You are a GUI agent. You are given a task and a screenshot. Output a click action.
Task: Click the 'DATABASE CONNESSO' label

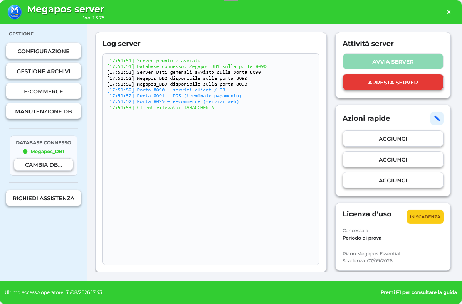[44, 143]
